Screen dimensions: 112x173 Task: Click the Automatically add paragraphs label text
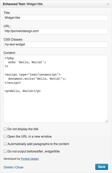coord(38,144)
